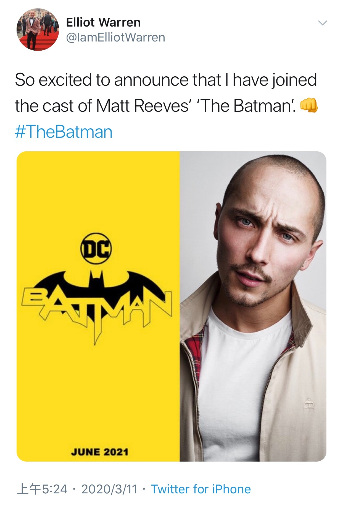Click the fist emoji in the tweet
Screen dimensions: 343x505
[309, 105]
